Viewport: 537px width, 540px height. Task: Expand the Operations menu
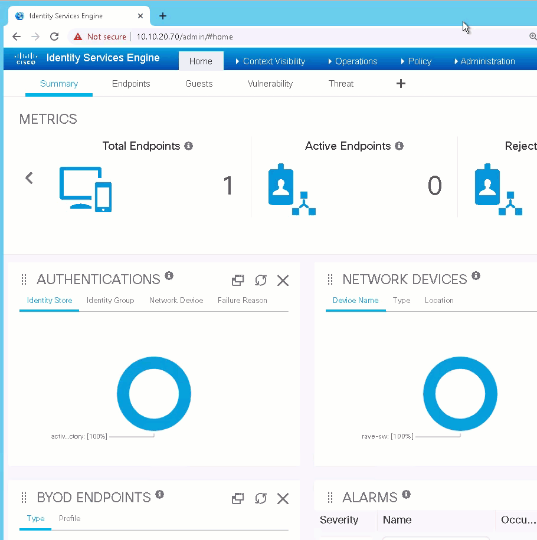(353, 61)
